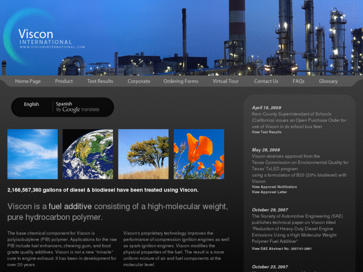Screen dimensions: 363x272
Task: Click the Society of Automotive Engineering news text
Action: click(298, 229)
